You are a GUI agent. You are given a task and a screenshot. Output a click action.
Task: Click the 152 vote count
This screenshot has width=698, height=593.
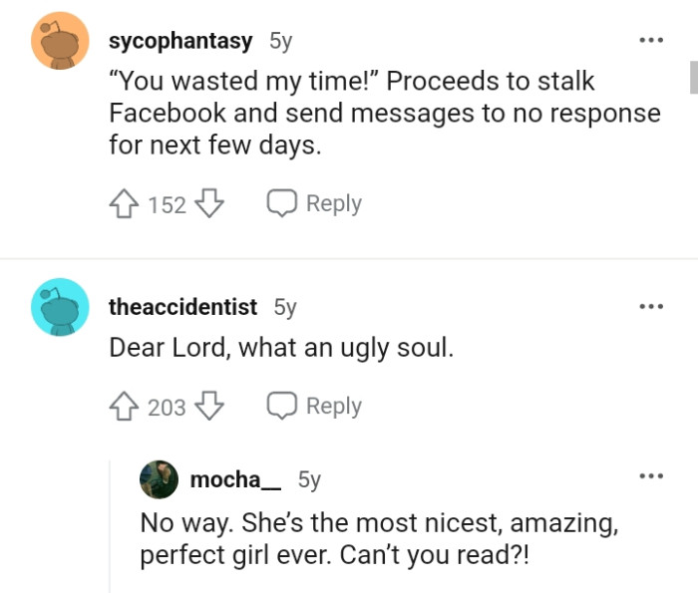(x=167, y=205)
